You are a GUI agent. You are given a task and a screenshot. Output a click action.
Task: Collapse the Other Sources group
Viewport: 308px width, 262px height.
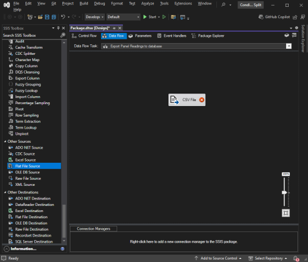[5, 142]
